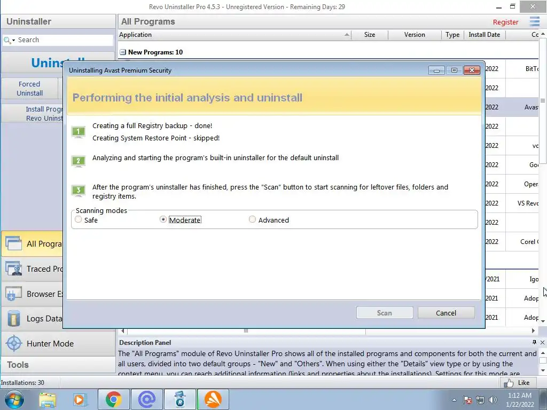This screenshot has height=410, width=547.
Task: Switch to Revo Uninstaller taskbar icon
Action: point(180,399)
